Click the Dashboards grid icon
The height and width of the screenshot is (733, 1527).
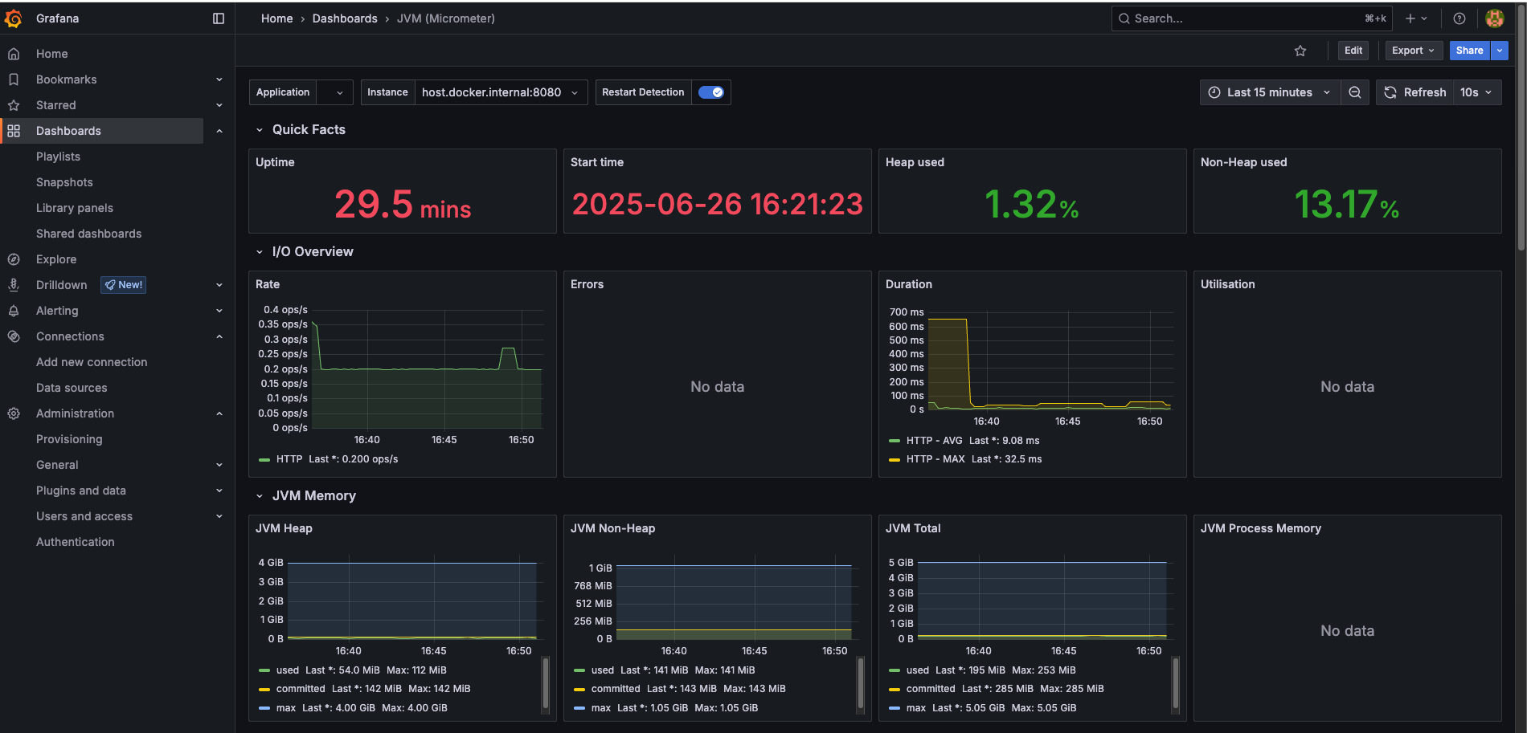tap(14, 131)
